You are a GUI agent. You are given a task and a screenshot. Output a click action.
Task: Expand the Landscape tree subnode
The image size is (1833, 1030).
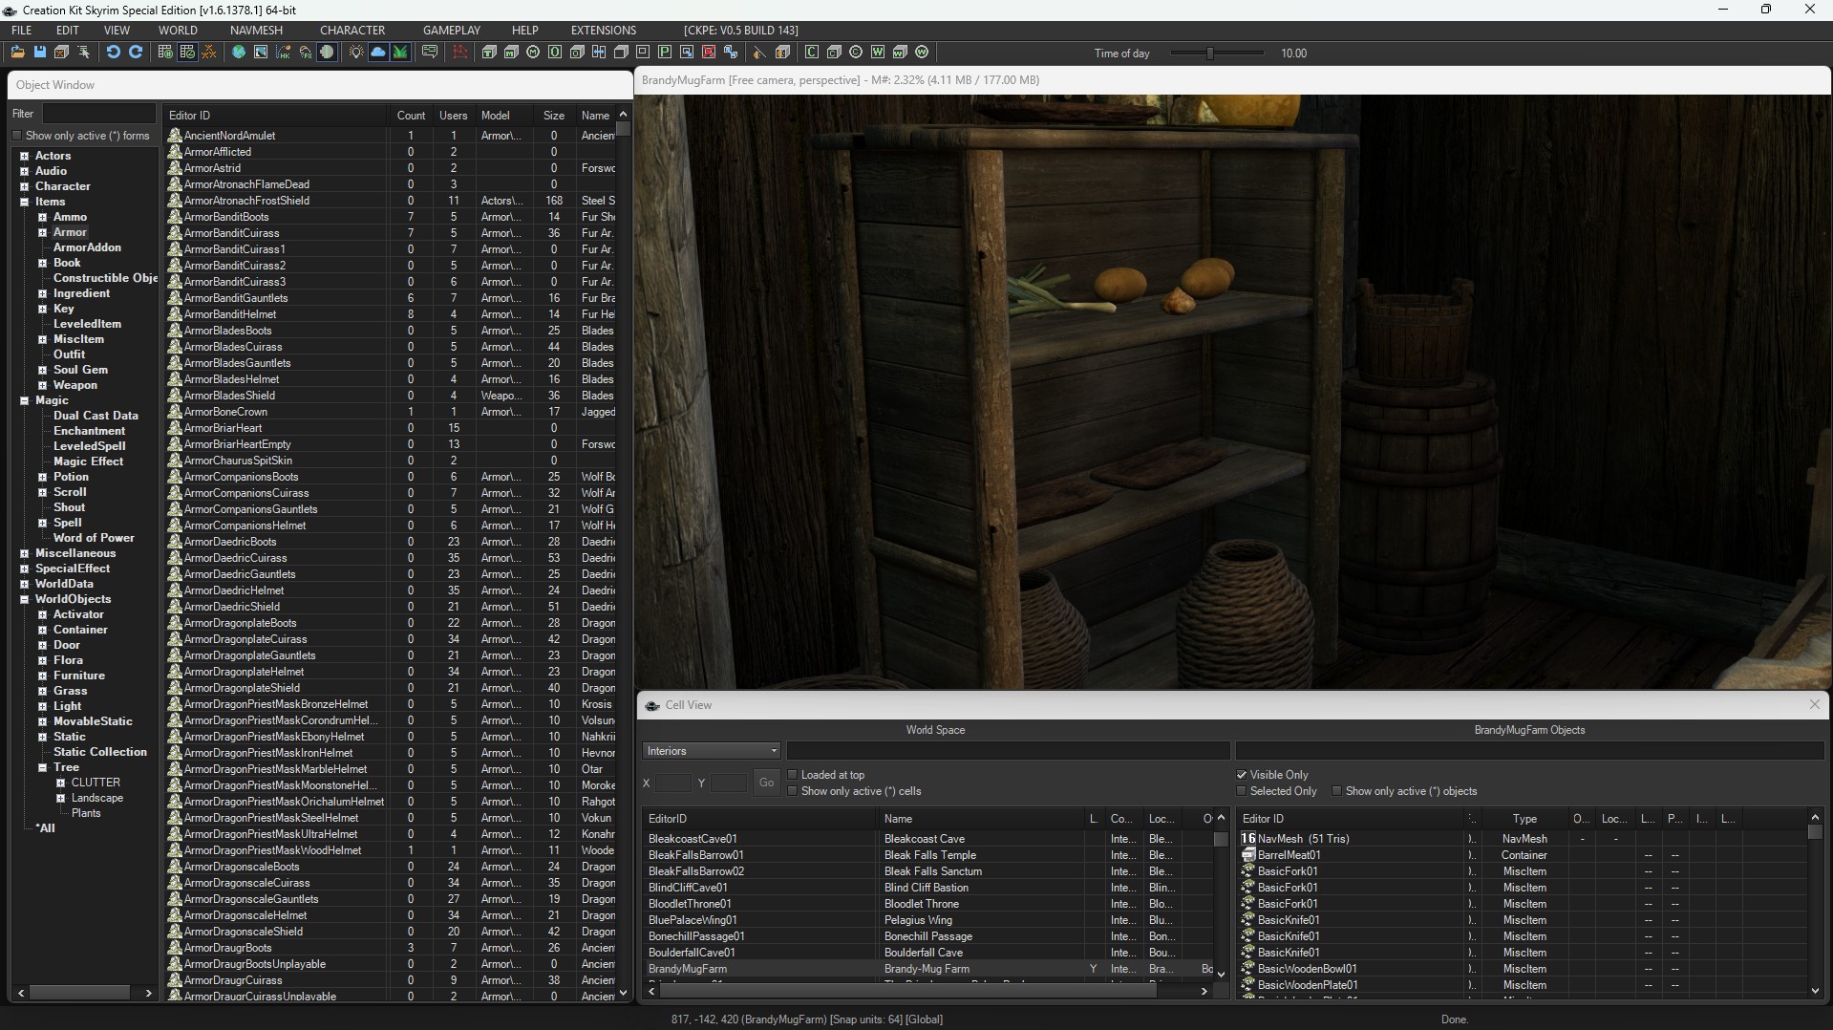tap(60, 798)
